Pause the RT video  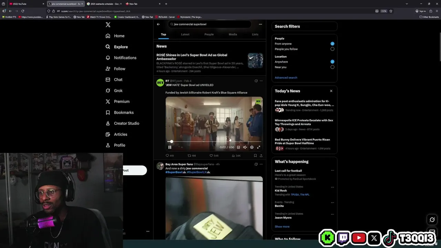point(170,147)
